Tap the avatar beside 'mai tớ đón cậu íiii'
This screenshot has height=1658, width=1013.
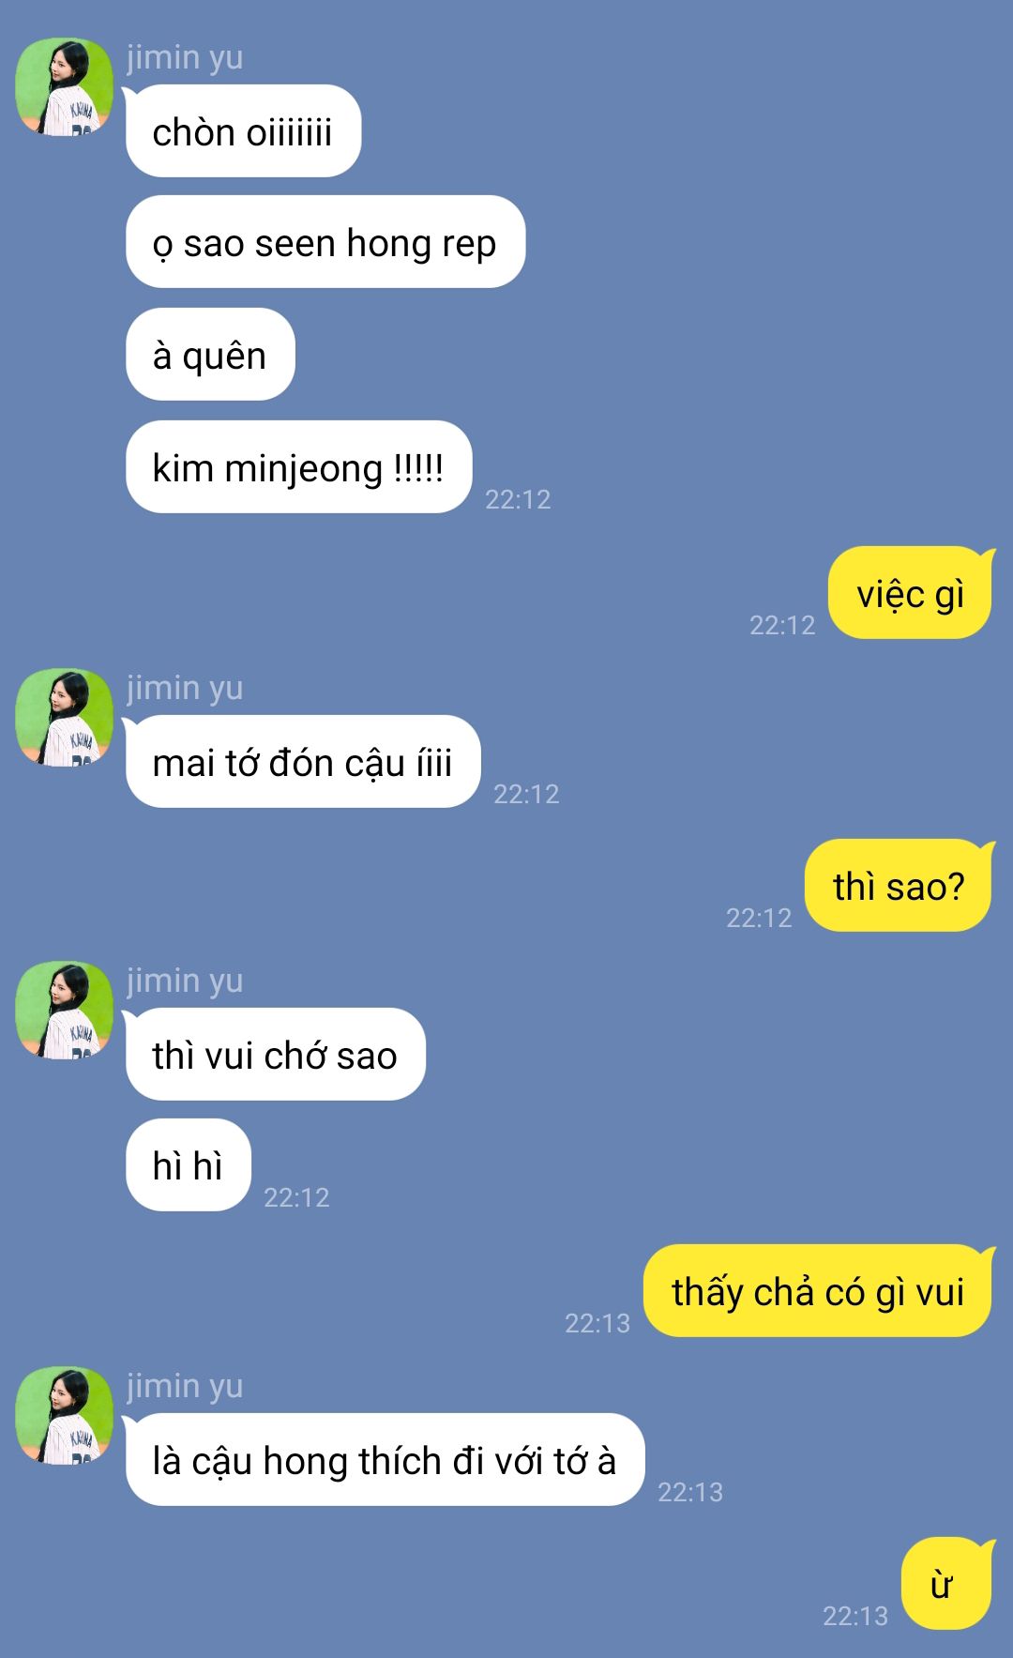point(64,717)
